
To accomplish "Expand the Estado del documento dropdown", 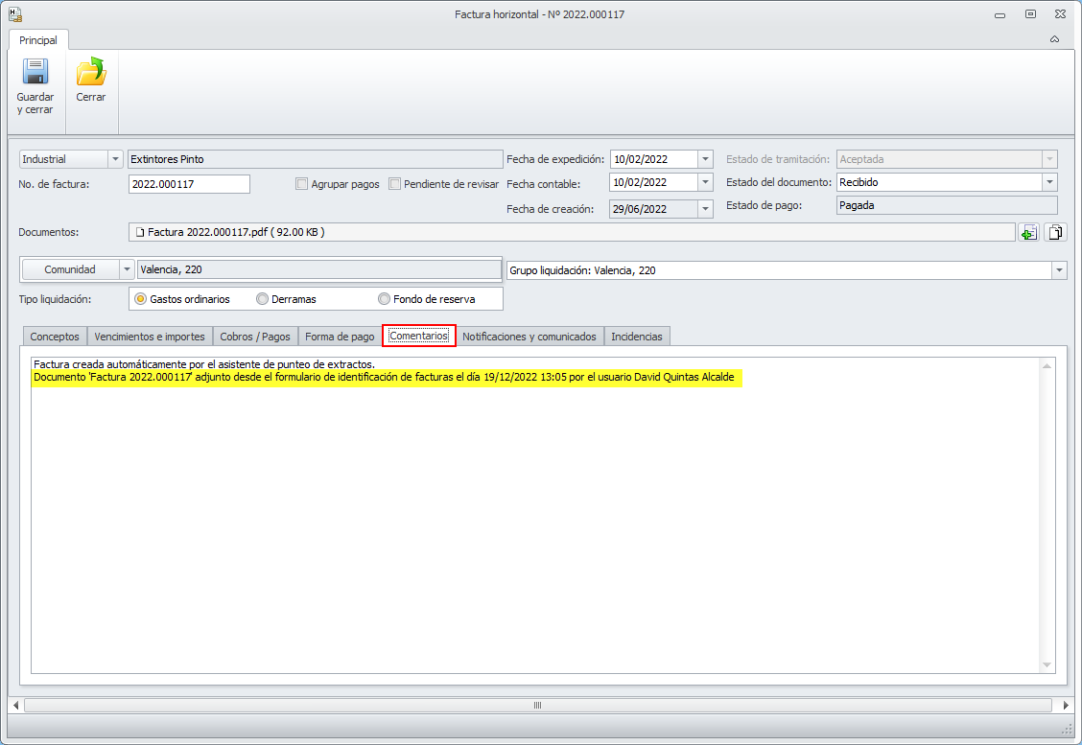I will click(1049, 182).
